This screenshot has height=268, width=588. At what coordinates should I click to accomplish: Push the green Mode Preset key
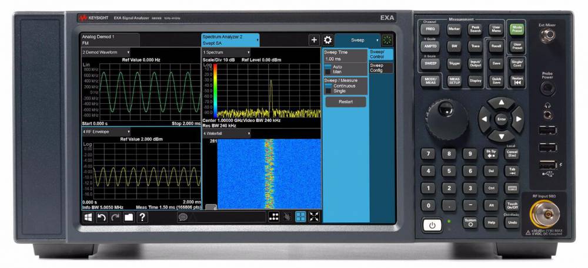click(x=516, y=29)
